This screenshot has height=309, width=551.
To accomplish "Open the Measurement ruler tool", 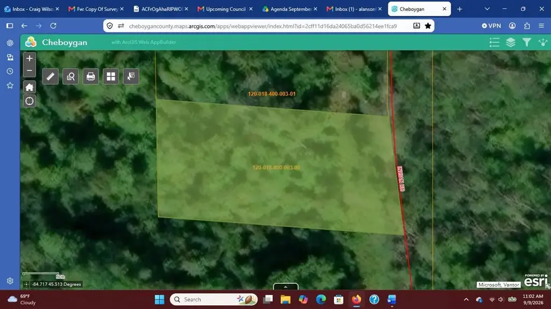I will click(x=50, y=76).
